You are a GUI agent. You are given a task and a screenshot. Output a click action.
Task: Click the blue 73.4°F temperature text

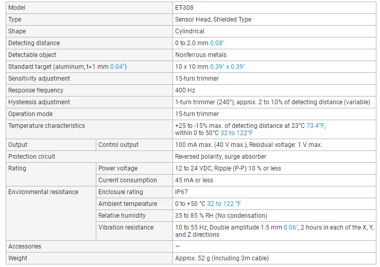315,126
